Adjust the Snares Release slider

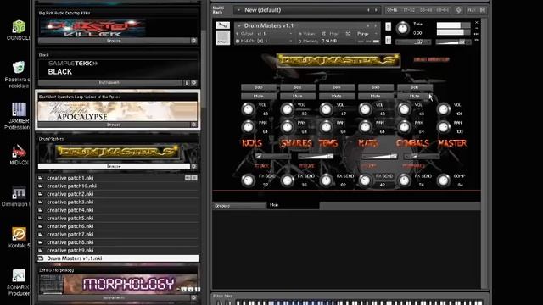pos(316,156)
